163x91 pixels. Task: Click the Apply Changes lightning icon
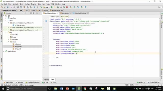click(x=55, y=7)
